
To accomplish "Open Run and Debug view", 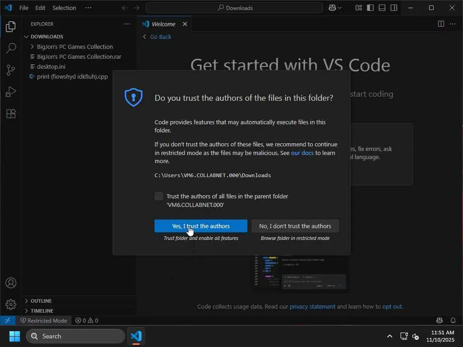I will (11, 92).
